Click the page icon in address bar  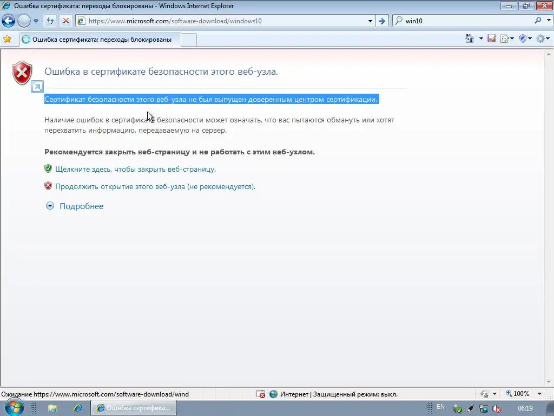(x=81, y=21)
